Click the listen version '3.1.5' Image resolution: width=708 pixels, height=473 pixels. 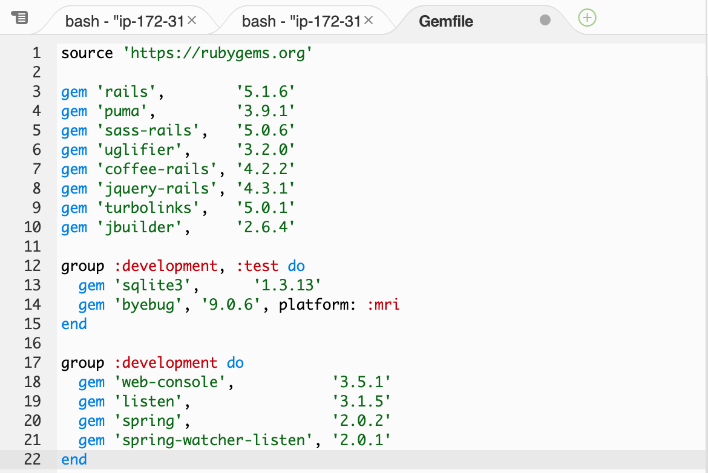(x=361, y=402)
